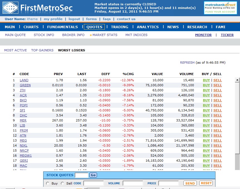Switch to the Top Gainers tab
The width and height of the screenshot is (240, 189).
(42, 50)
